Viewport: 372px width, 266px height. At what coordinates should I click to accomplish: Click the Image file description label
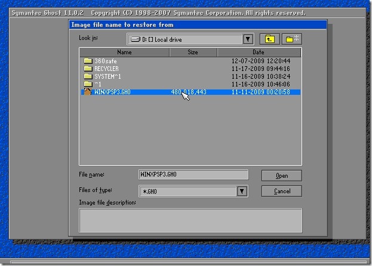107,203
